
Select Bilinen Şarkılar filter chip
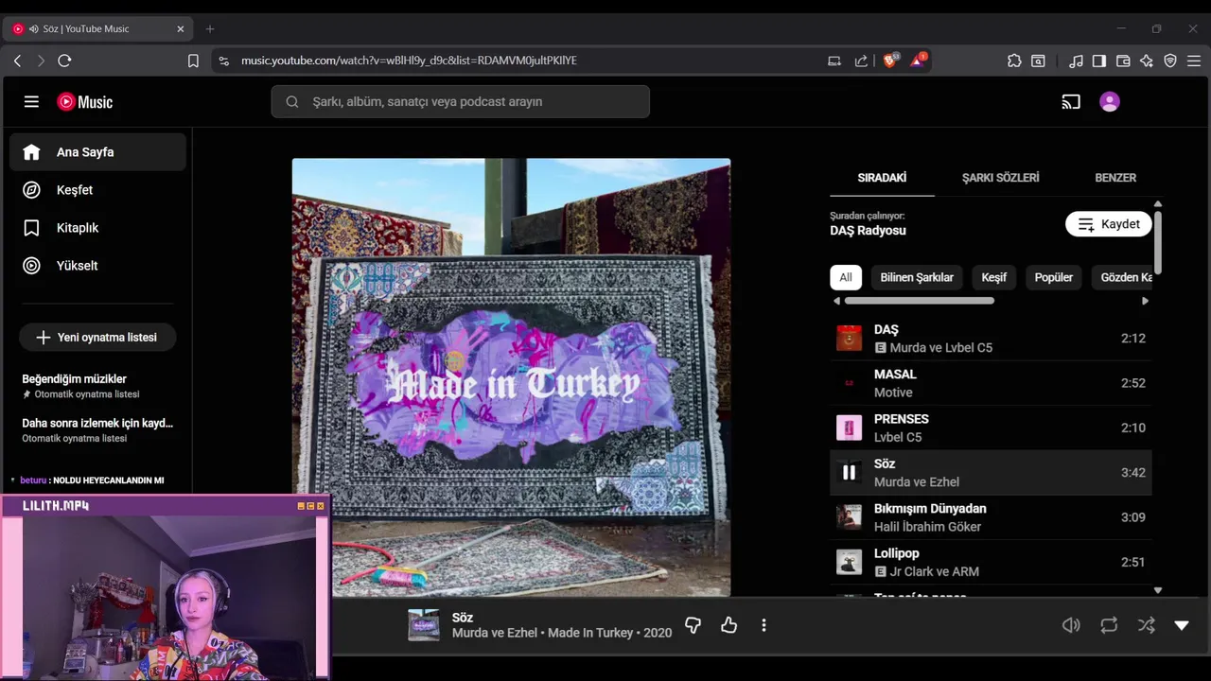(x=917, y=277)
